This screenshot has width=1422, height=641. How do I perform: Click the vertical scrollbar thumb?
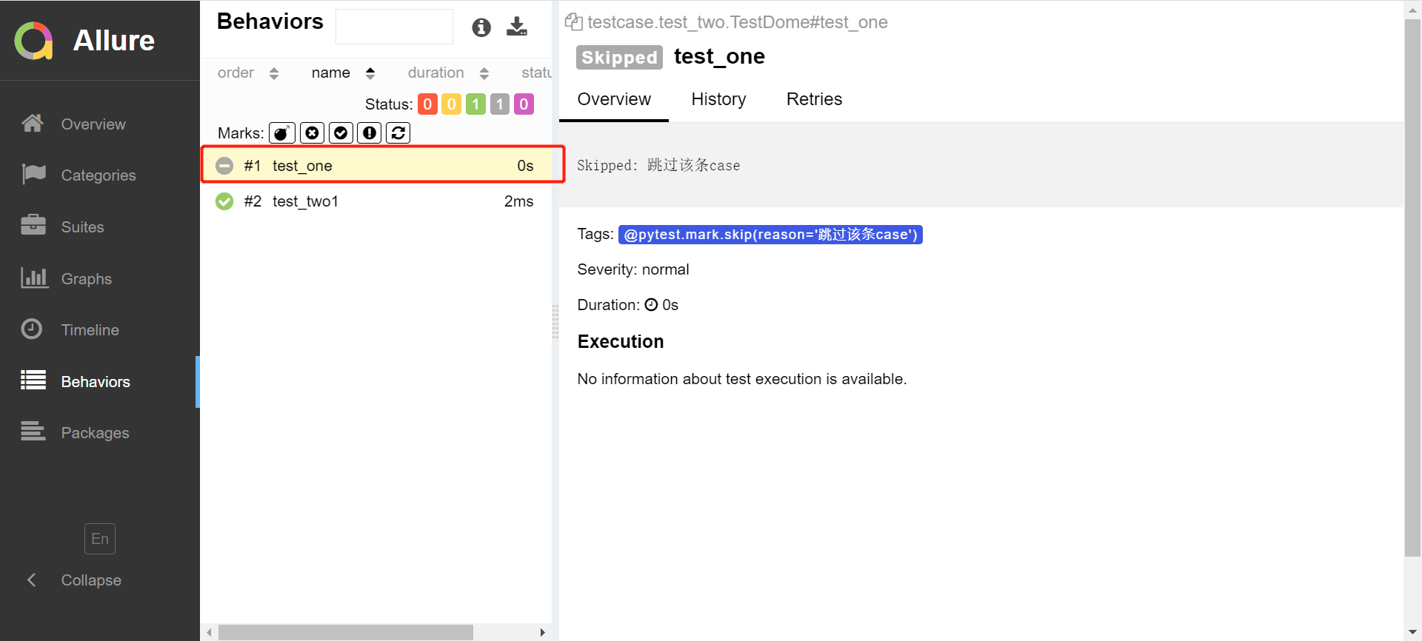pos(1412,289)
